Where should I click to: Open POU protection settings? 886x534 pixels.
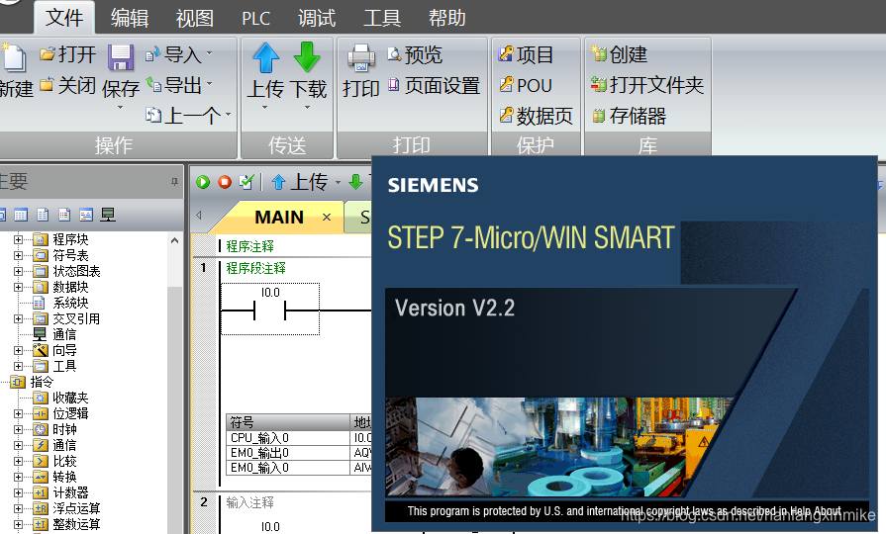526,85
